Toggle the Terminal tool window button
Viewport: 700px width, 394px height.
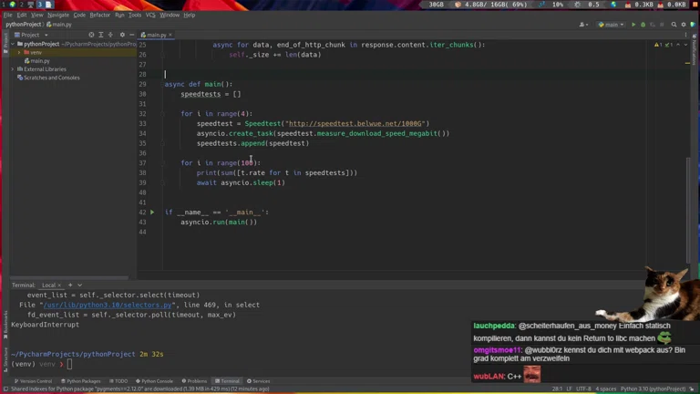tap(227, 381)
